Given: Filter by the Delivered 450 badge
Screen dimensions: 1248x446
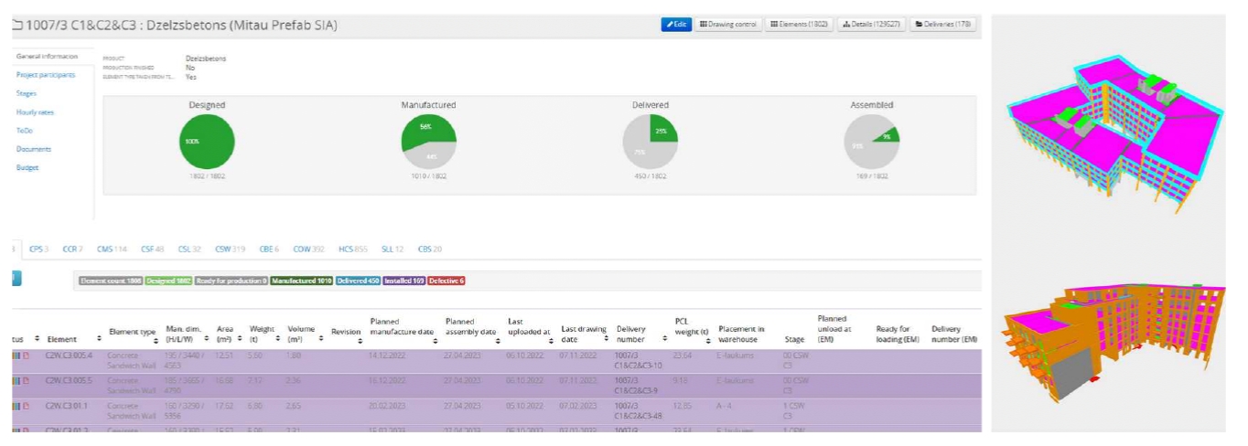Looking at the screenshot, I should click(x=358, y=281).
